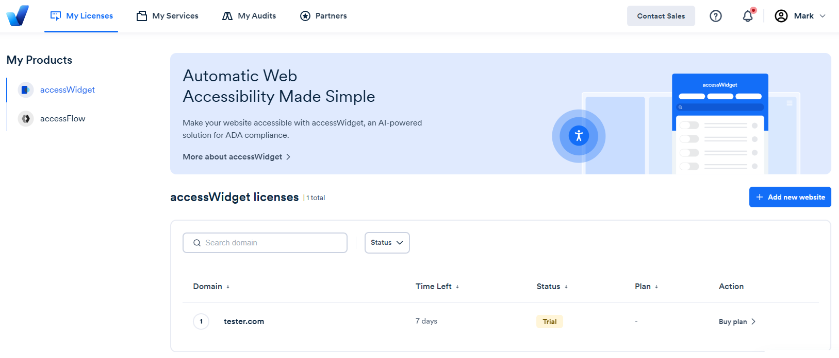839x358 pixels.
Task: Select the accessWidget product icon
Action: [x=25, y=89]
